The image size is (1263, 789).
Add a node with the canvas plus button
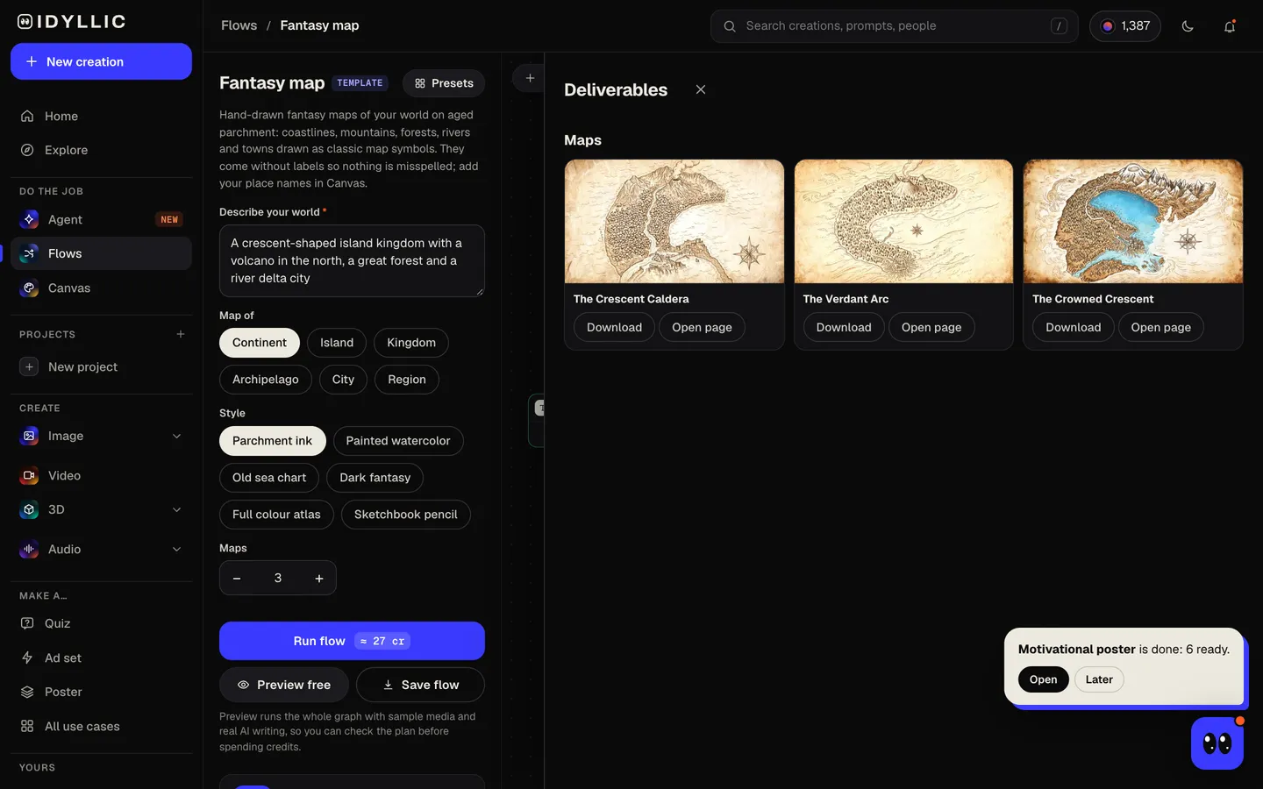point(530,78)
